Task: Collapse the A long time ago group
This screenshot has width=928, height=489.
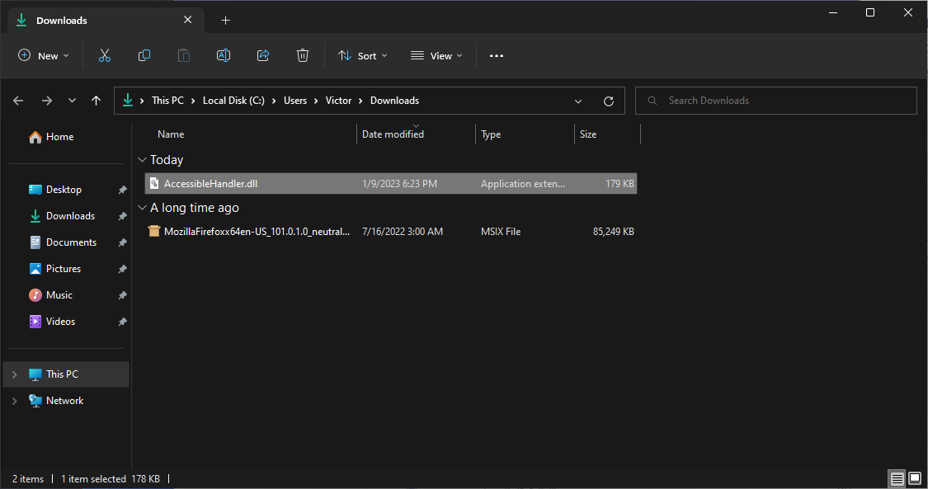Action: pyautogui.click(x=142, y=208)
